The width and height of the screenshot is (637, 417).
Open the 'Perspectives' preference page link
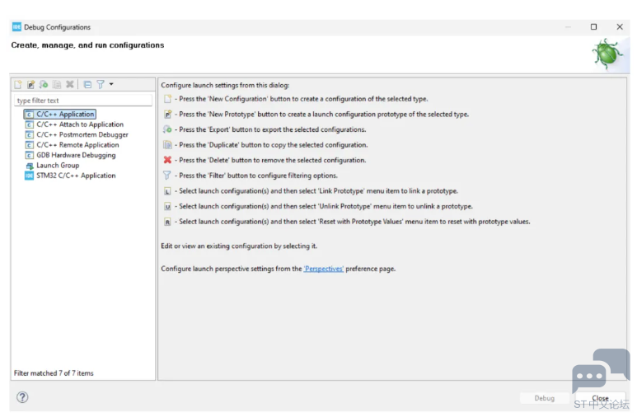click(323, 269)
